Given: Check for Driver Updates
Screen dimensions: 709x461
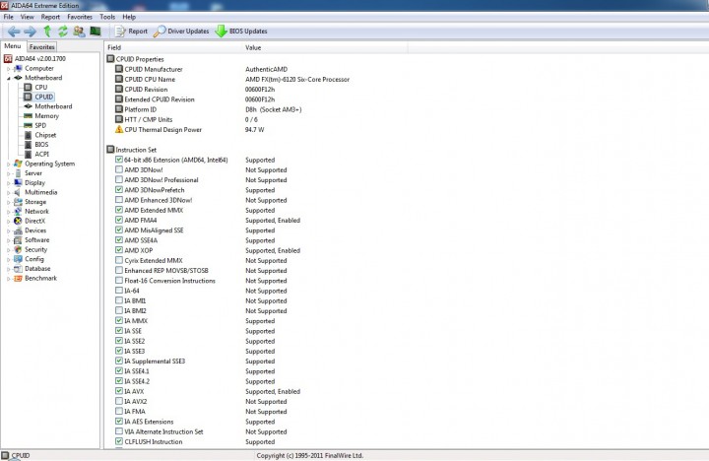Looking at the screenshot, I should coord(181,32).
